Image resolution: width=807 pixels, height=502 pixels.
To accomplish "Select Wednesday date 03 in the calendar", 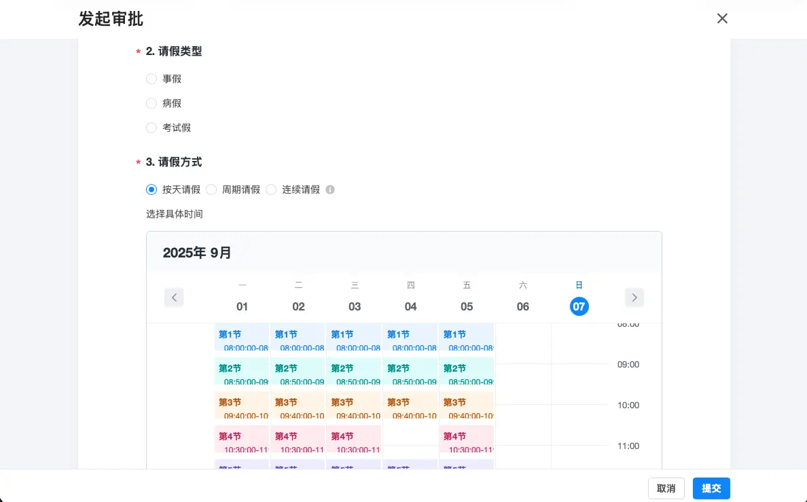I will (355, 306).
